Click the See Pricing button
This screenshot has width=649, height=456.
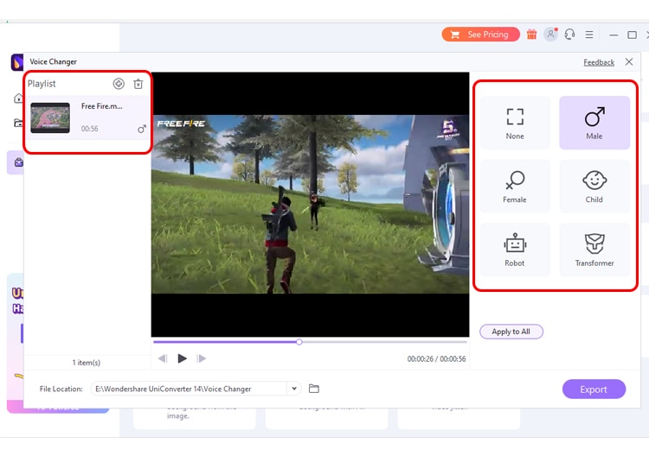481,35
